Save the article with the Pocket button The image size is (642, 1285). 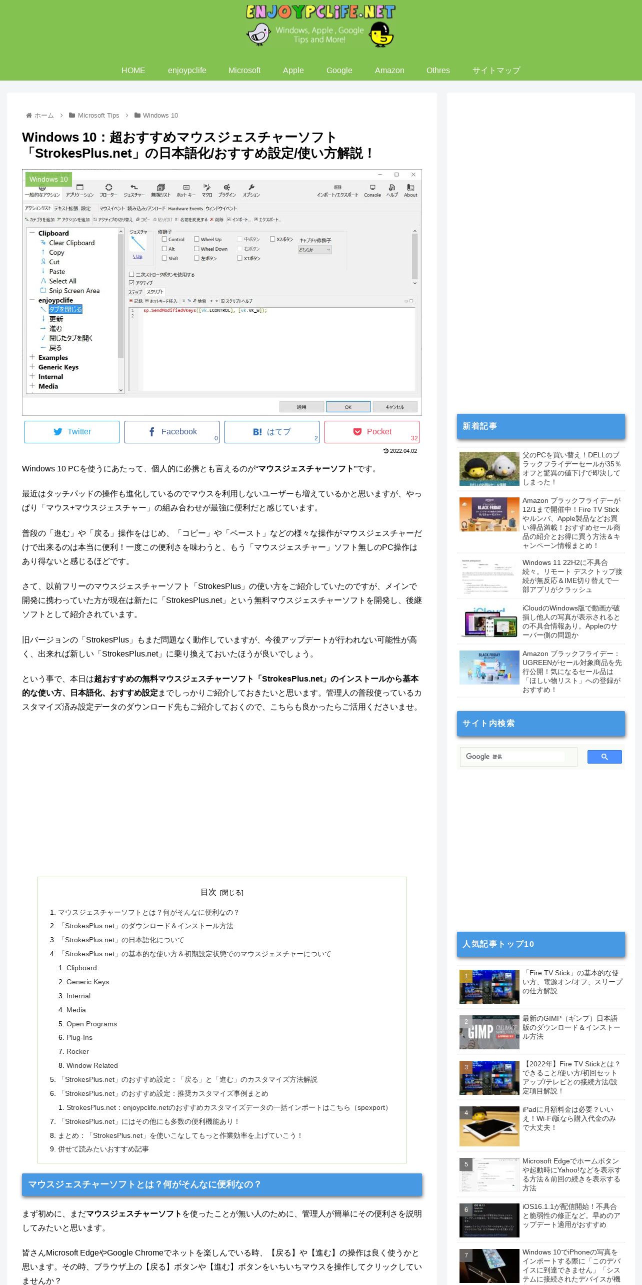coord(372,432)
